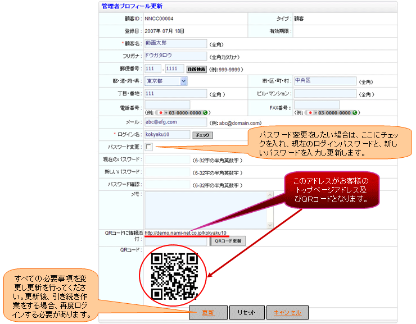
Task: Click the registration date 2007年 07月 18日
Action: pyautogui.click(x=165, y=31)
